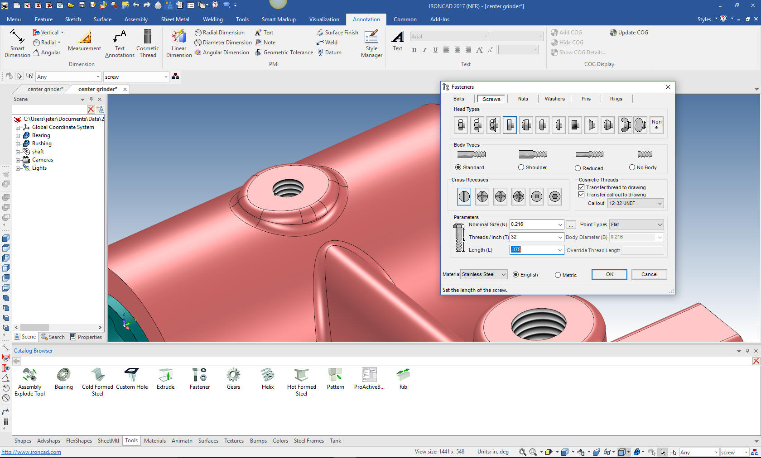Screen dimensions: 761x458
Task: Switch to the Search panel button
Action: tap(53, 337)
